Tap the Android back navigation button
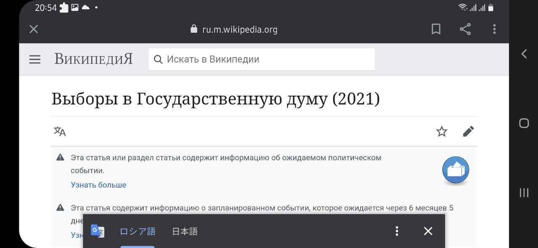538x248 pixels. pyautogui.click(x=524, y=54)
